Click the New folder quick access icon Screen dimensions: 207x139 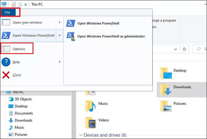pyautogui.click(x=20, y=4)
